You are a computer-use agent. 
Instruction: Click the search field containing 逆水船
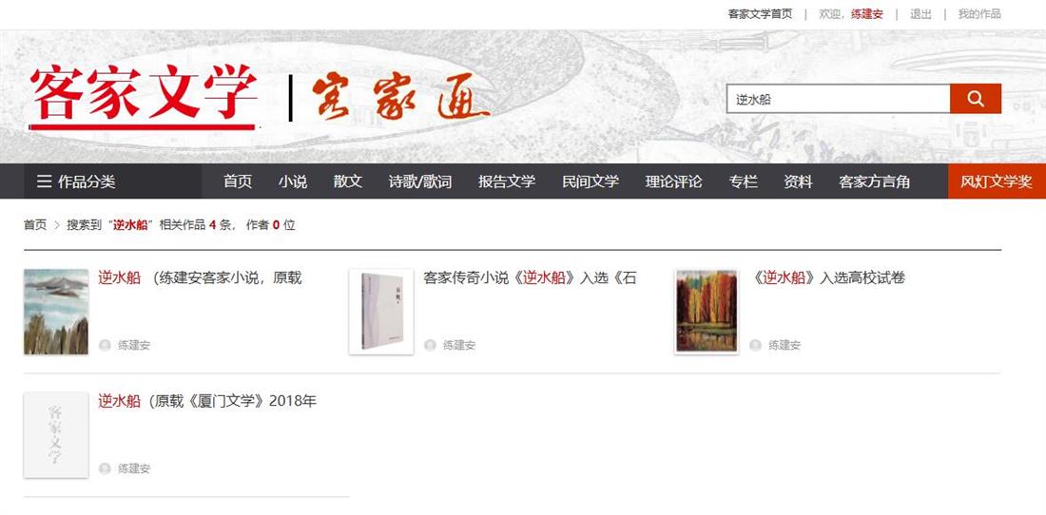(839, 99)
